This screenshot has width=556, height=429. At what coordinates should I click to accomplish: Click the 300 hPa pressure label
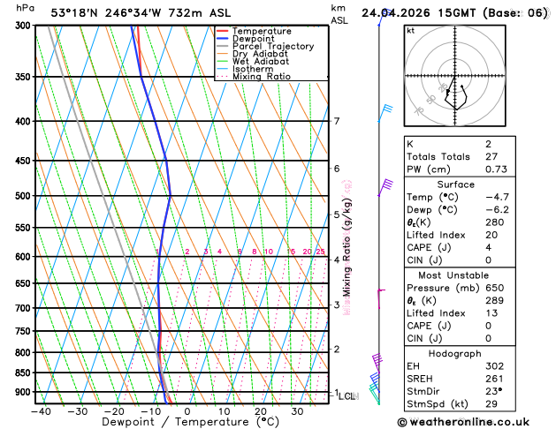pos(23,26)
